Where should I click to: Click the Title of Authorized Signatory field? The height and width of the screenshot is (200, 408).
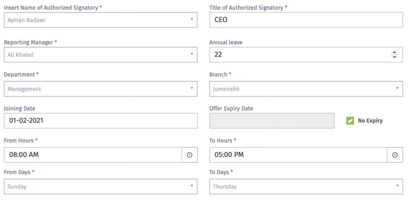coord(306,20)
